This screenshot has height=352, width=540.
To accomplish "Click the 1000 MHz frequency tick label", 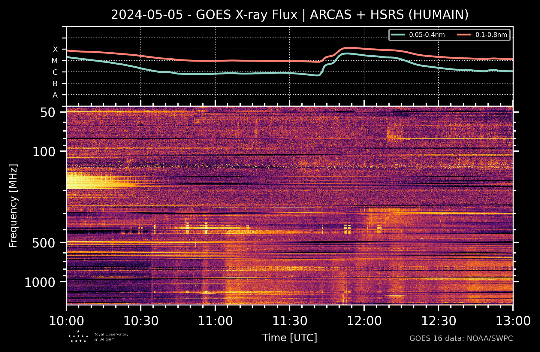I will (40, 283).
